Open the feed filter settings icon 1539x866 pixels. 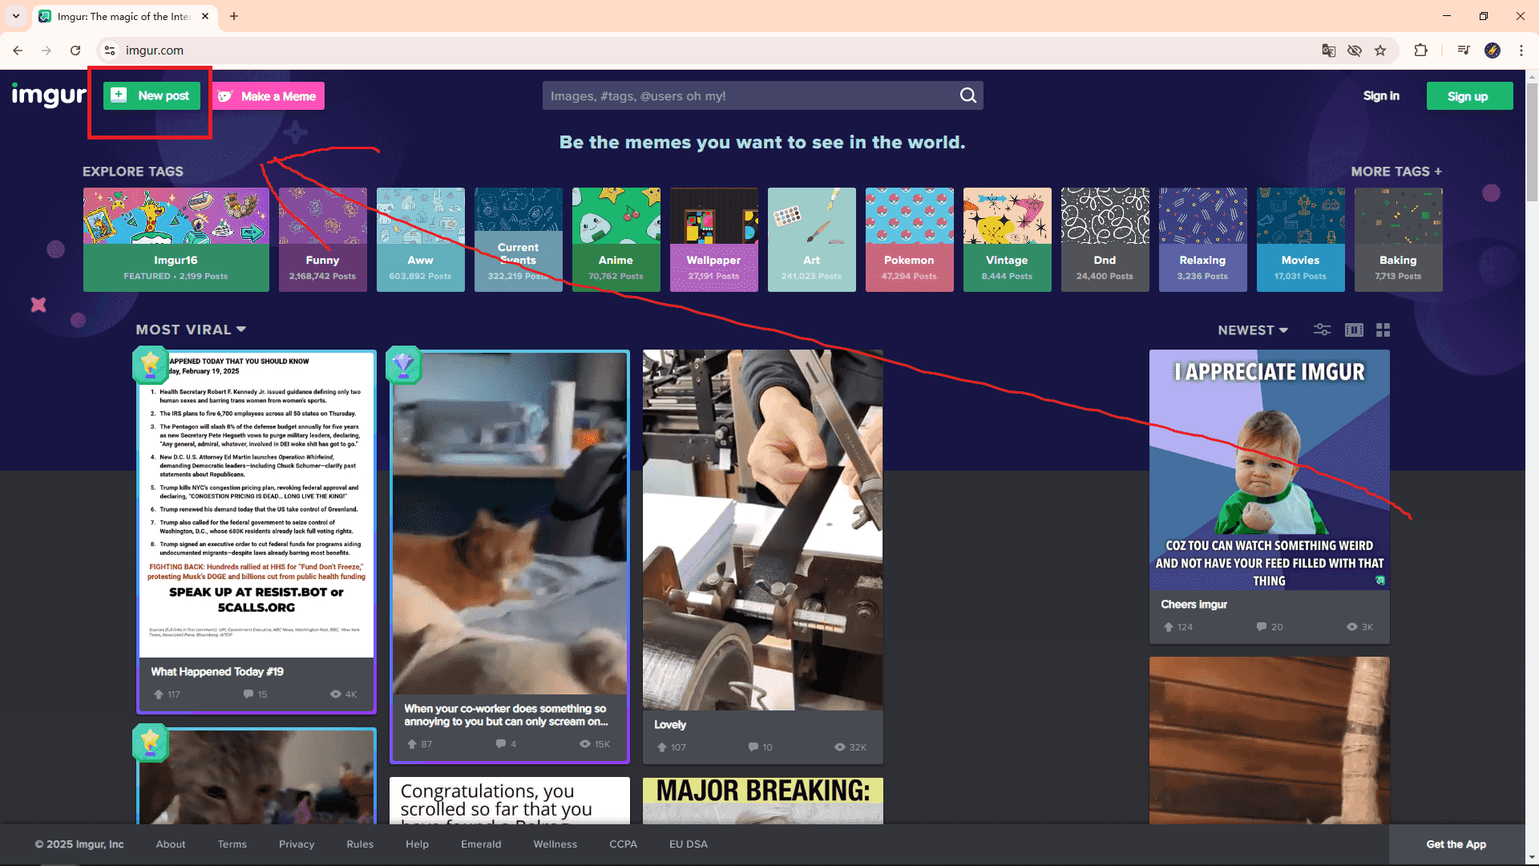[1322, 330]
